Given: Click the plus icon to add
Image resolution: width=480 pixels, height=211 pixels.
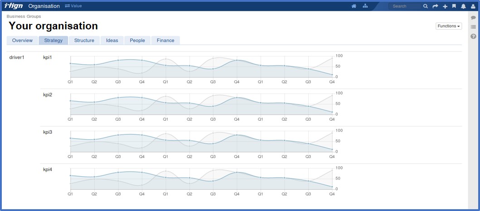Looking at the screenshot, I should pos(445,6).
